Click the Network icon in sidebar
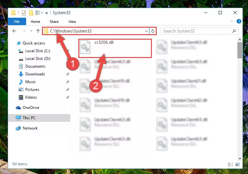 [x=18, y=128]
